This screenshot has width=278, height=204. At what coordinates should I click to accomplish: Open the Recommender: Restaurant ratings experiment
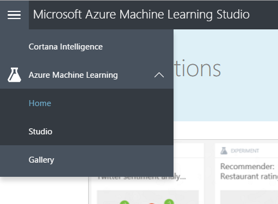click(x=249, y=171)
